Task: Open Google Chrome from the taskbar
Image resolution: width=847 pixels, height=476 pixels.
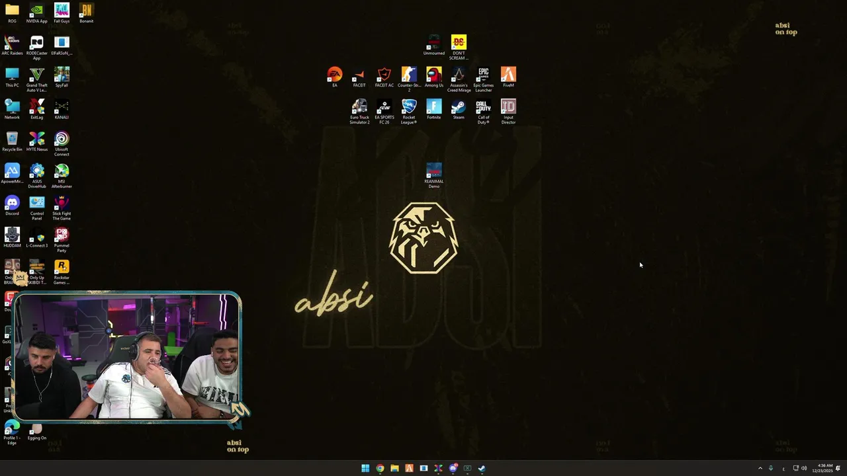Action: 380,468
